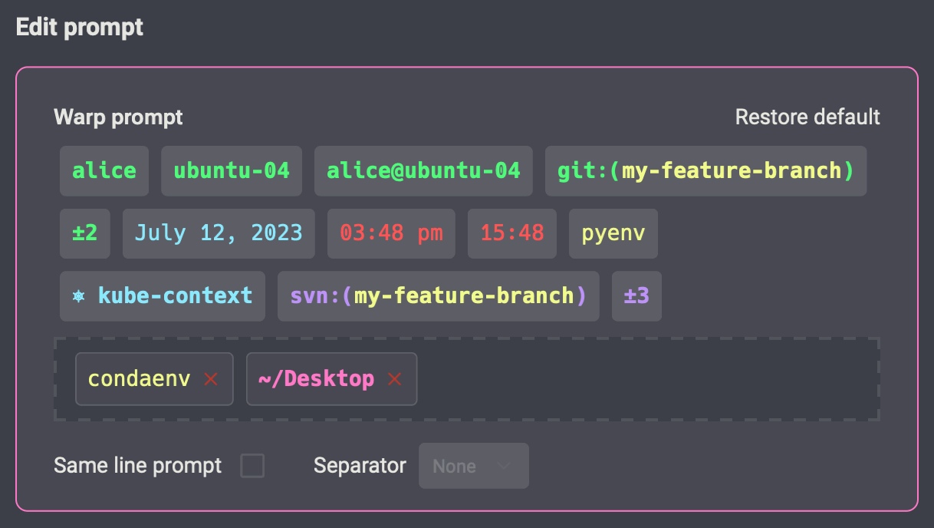Screen dimensions: 934x528
Task: Toggle the Same line prompt checkbox
Action: (252, 466)
